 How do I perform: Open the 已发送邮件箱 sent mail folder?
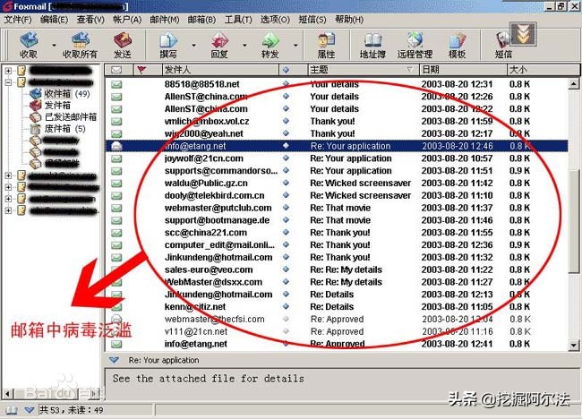(63, 117)
